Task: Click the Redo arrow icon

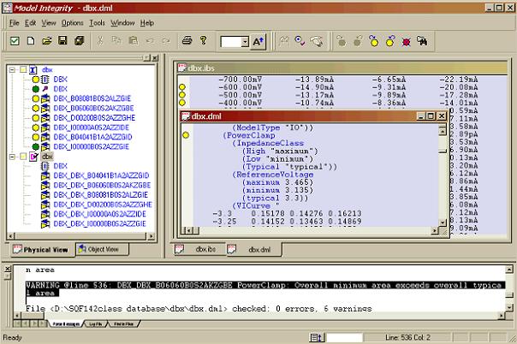Action: [166, 41]
